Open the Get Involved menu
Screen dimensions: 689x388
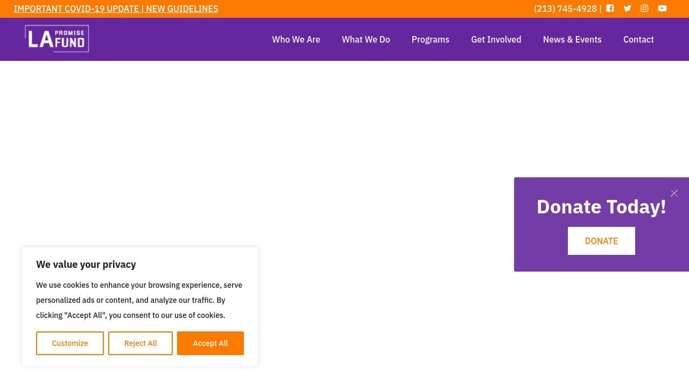tap(496, 39)
